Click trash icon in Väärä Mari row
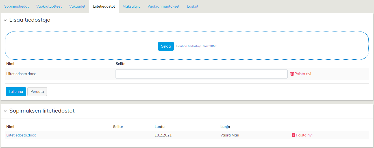374x148 pixels. click(x=293, y=135)
